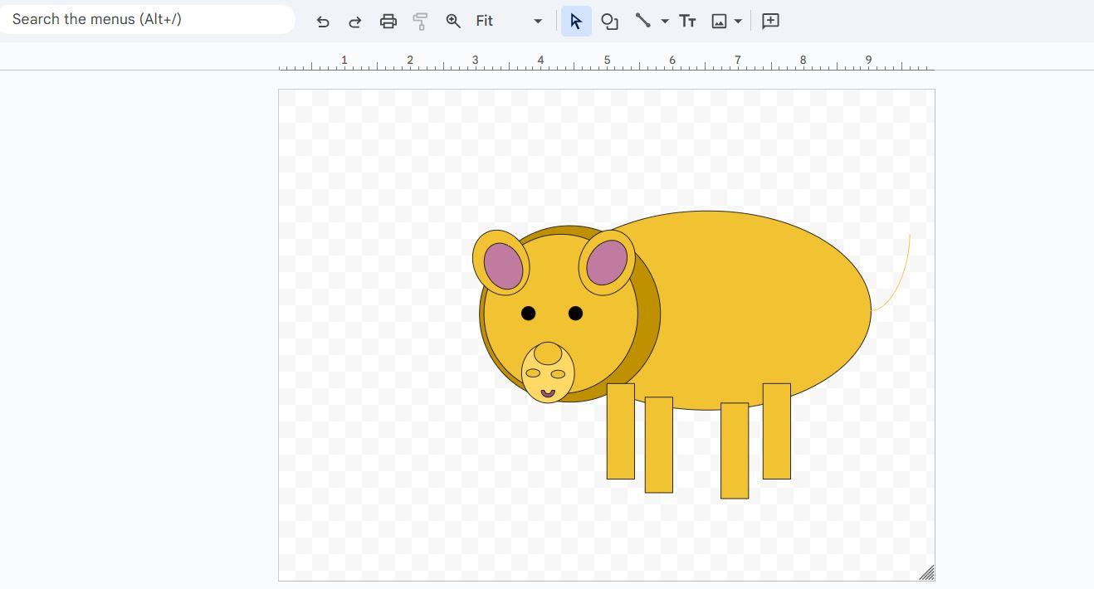Open the Shape insert tool
The height and width of the screenshot is (589, 1094).
(609, 22)
